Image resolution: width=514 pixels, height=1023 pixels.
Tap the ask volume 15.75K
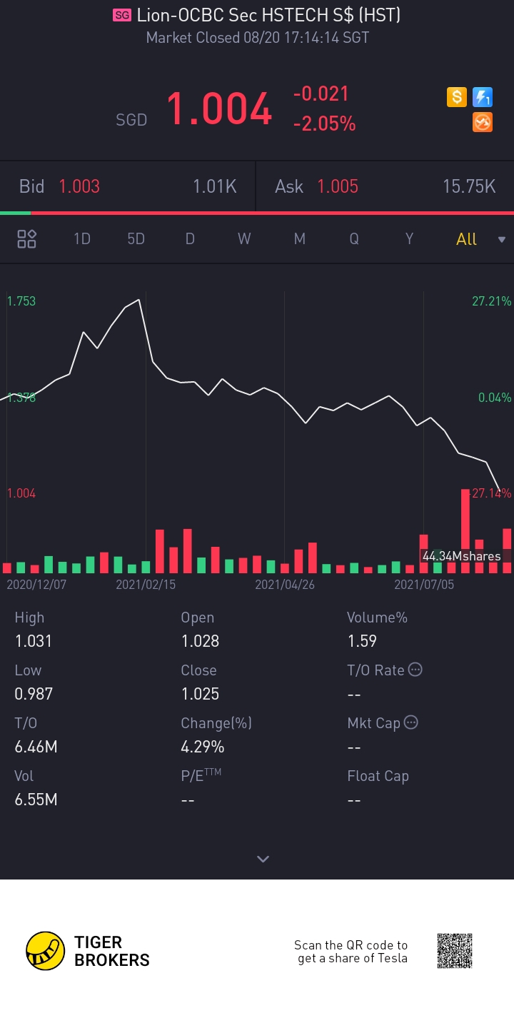[469, 186]
